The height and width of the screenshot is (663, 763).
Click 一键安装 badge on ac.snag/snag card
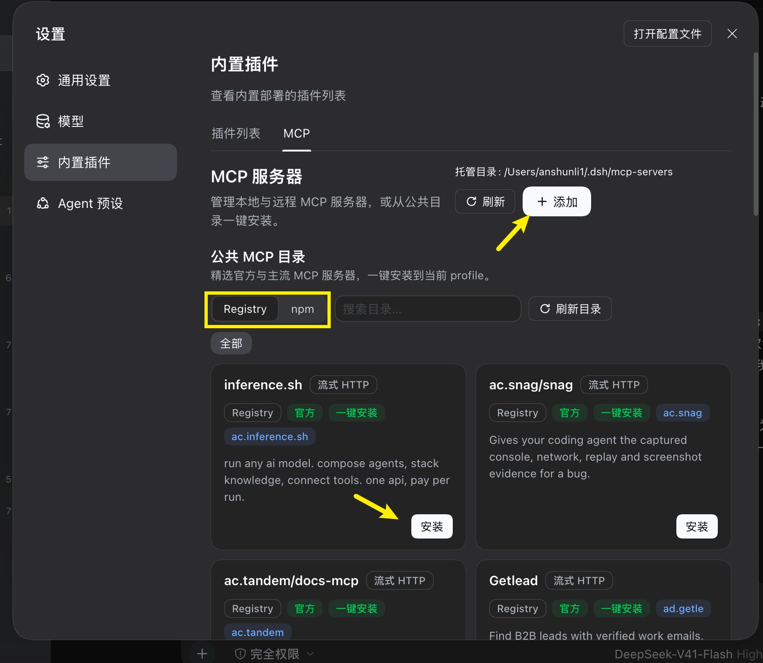pos(621,413)
